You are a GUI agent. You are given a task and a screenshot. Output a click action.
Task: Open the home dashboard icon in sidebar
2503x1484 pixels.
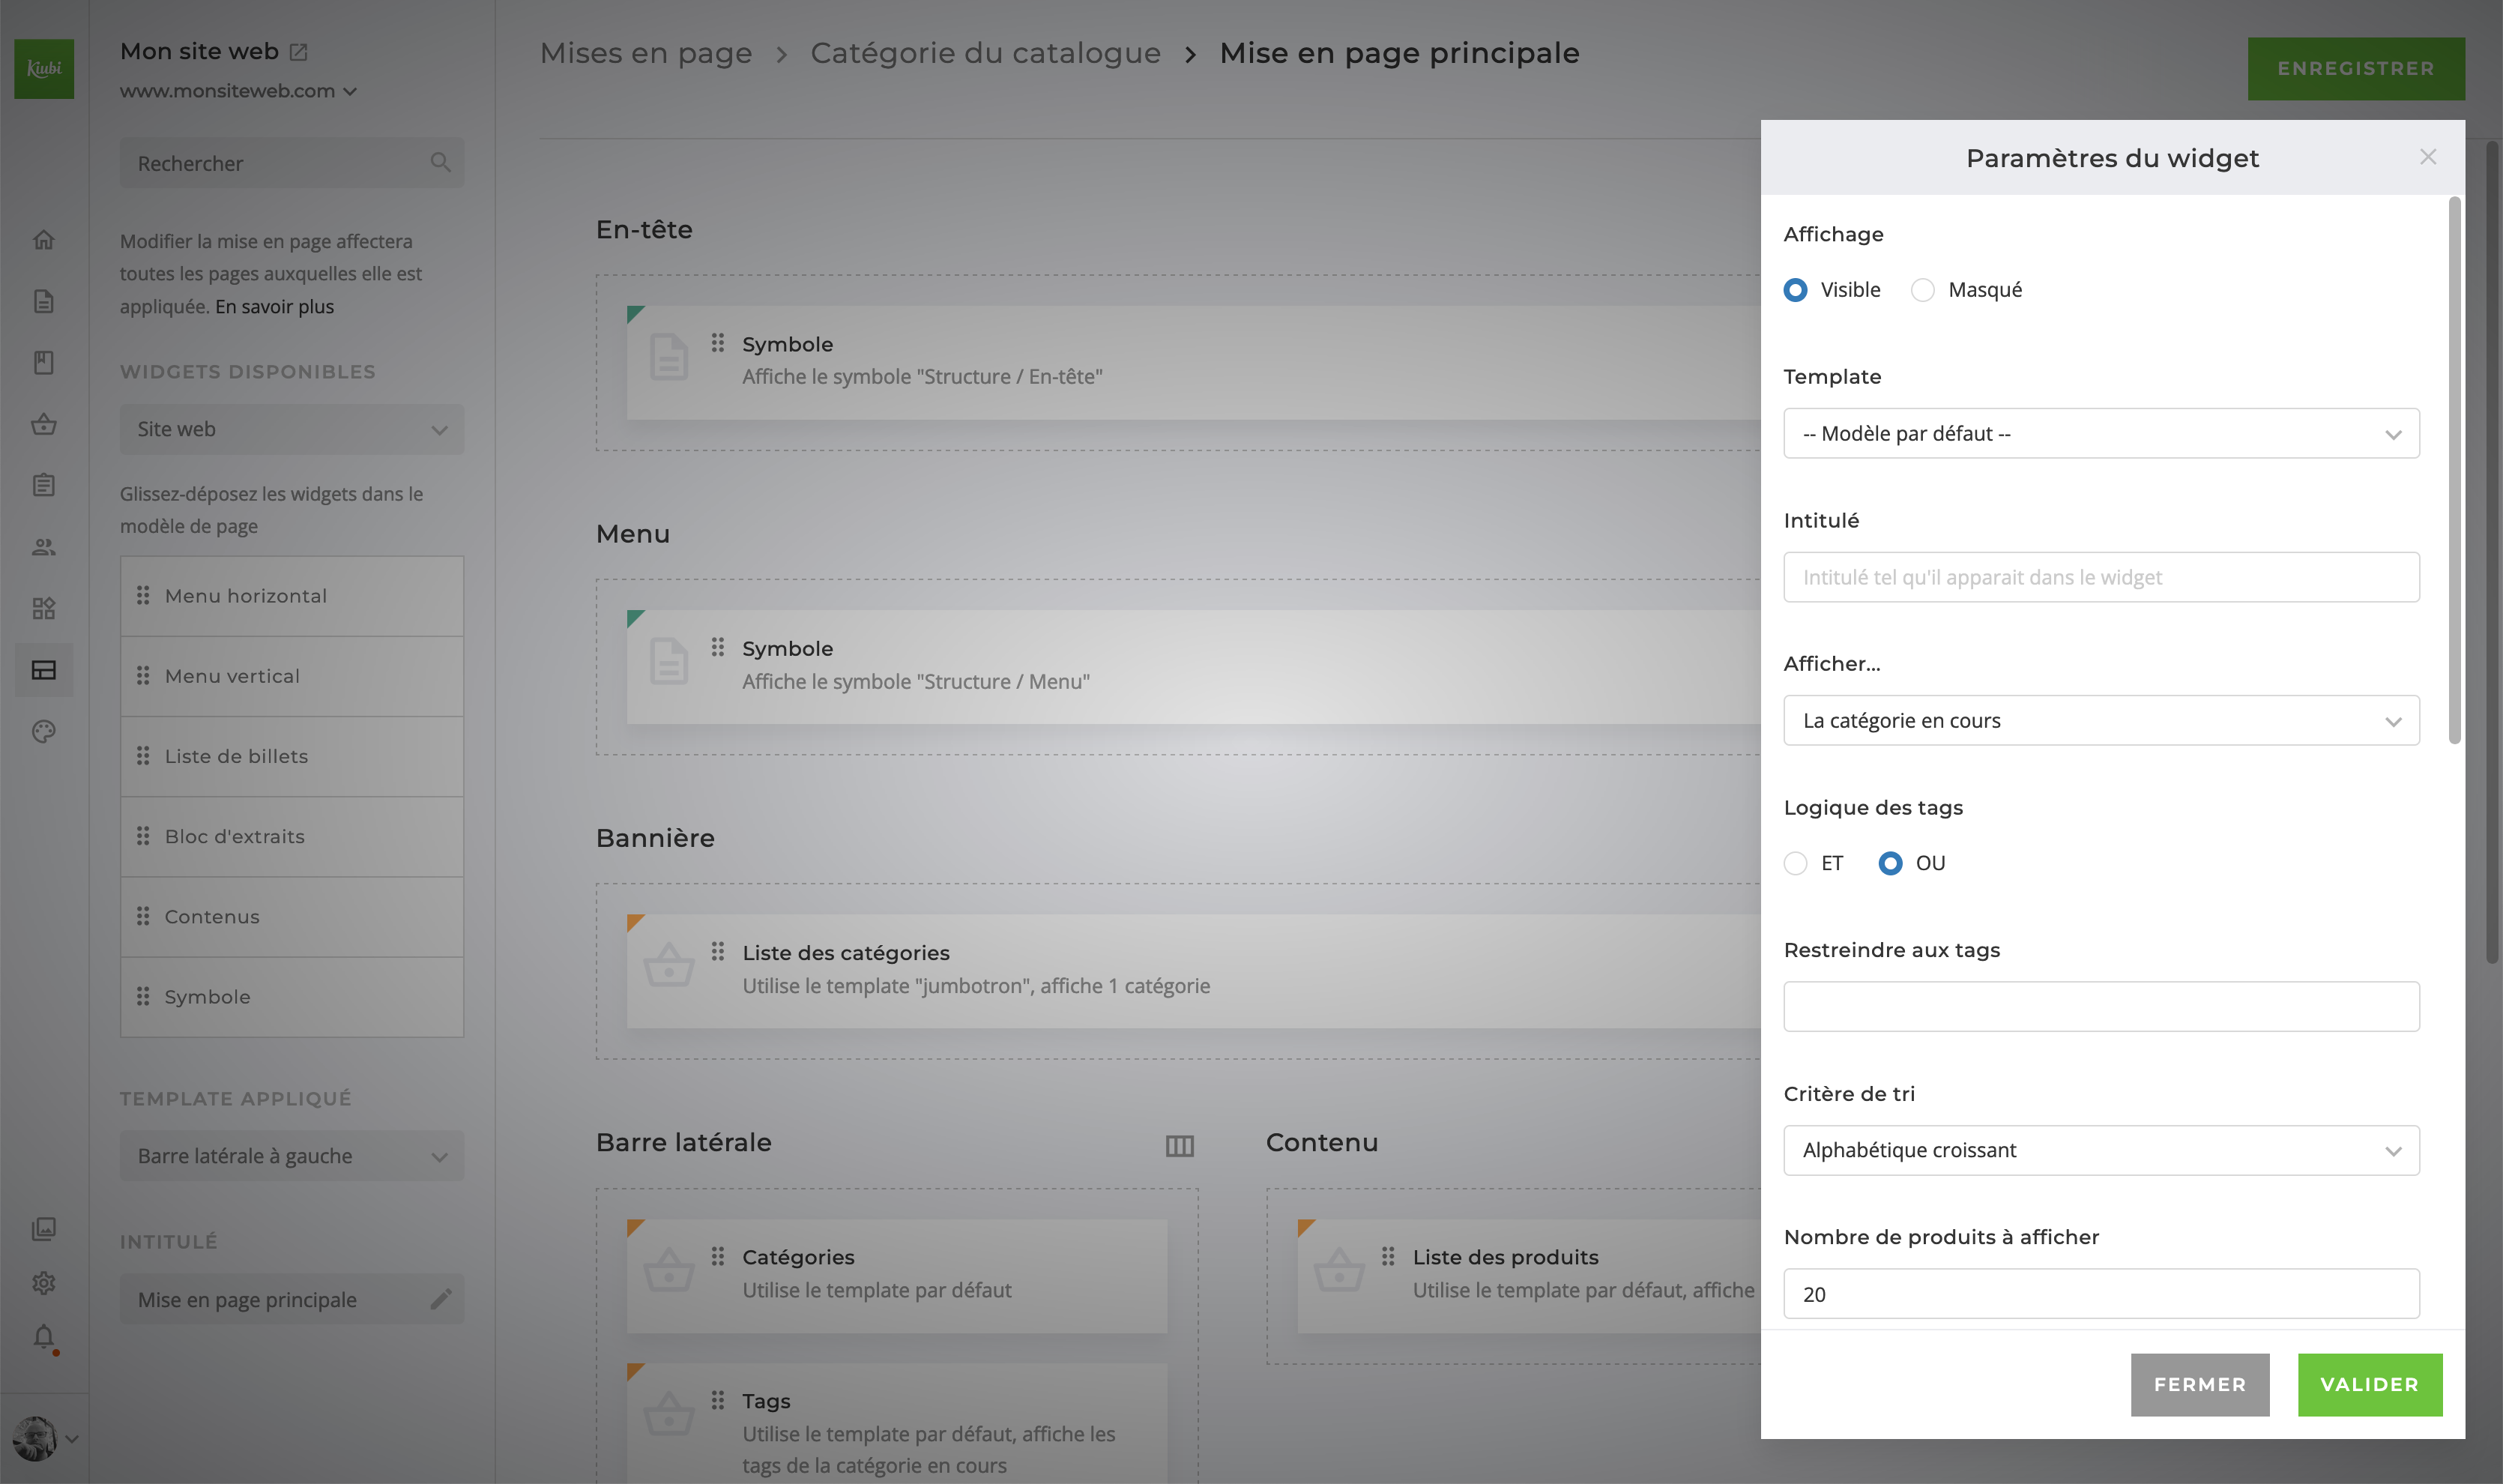coord(44,240)
